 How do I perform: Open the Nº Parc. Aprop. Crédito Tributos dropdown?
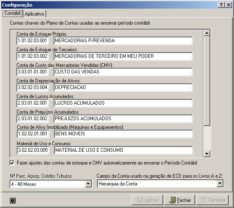[x=88, y=184]
